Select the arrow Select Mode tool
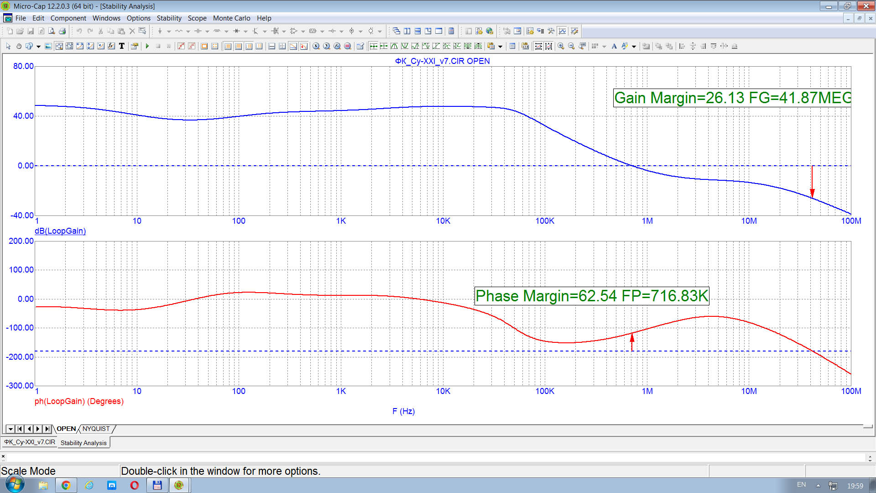 pyautogui.click(x=8, y=46)
